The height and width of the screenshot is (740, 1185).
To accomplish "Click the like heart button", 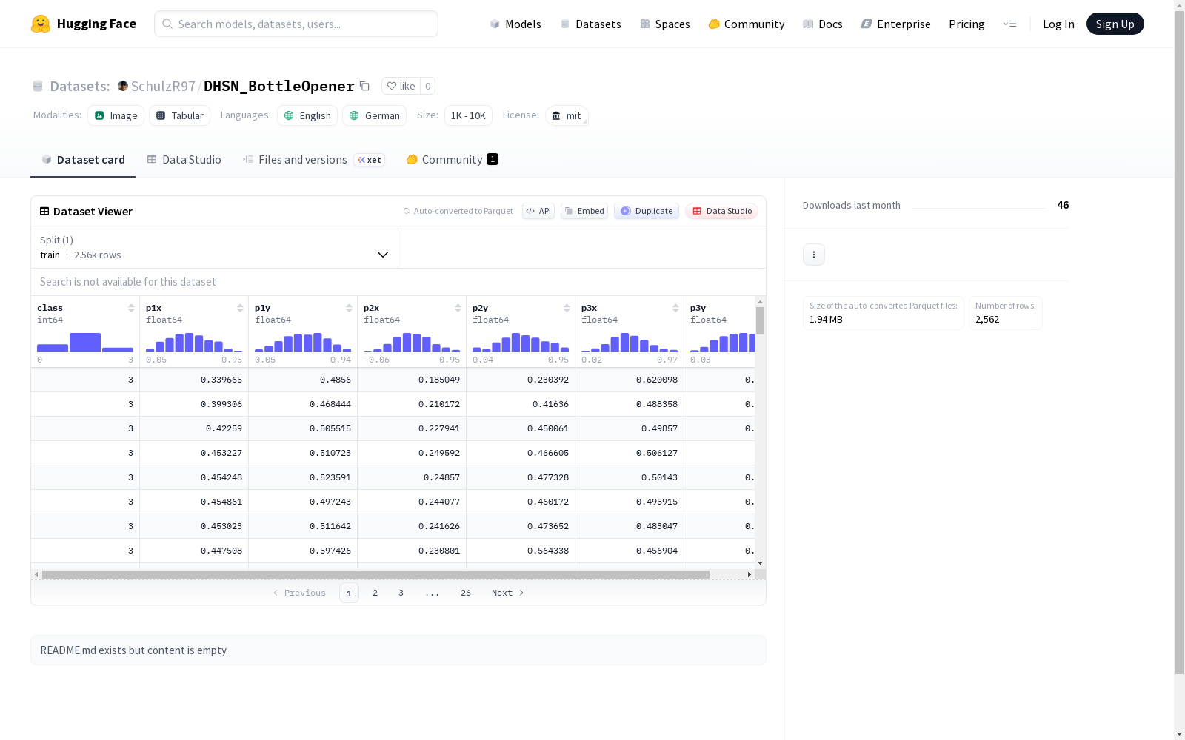I will pyautogui.click(x=401, y=86).
